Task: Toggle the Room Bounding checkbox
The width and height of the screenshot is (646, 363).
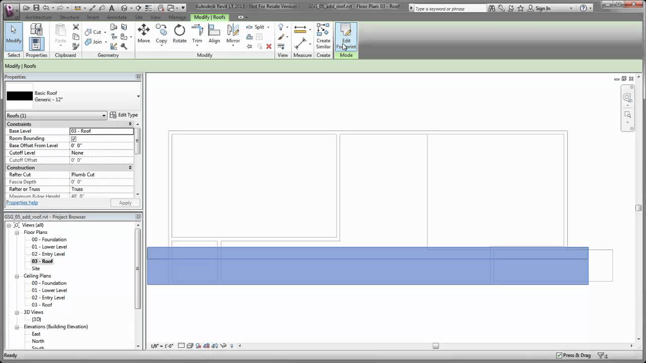Action: (74, 138)
